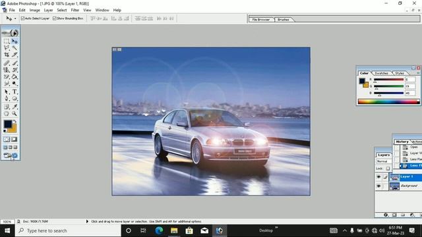Select the Dodge tool
422x237 pixels.
(x=15, y=84)
